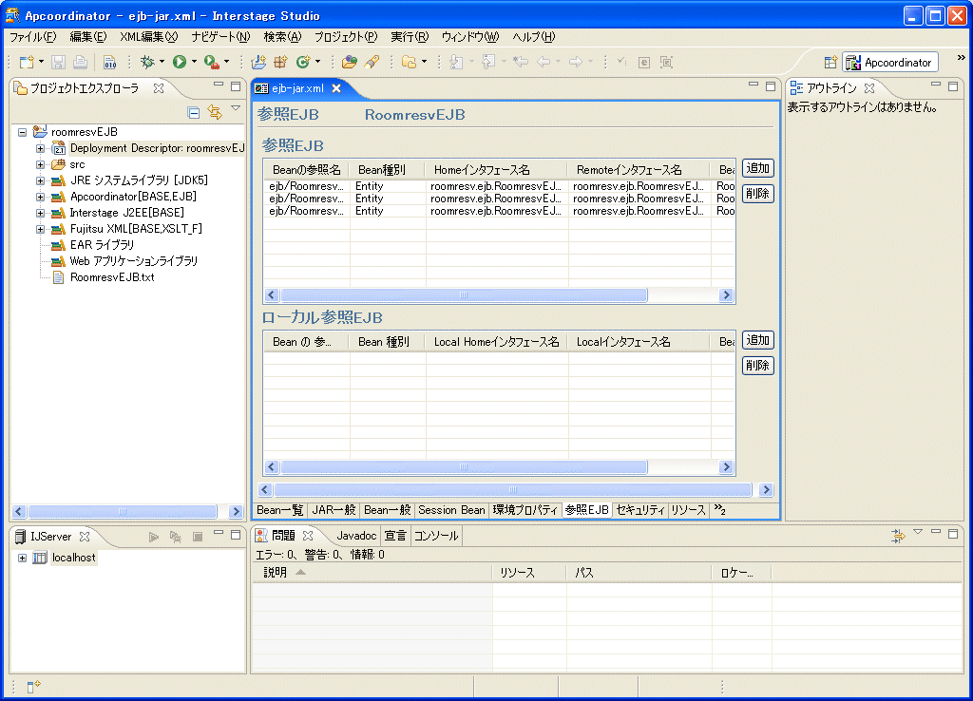Click 追加 button for 参照EJB table
Screen dimensions: 973x701
(757, 168)
